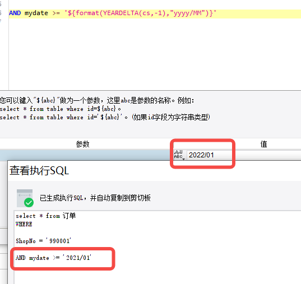Click the id='${abc}' string example hint line
The image size is (301, 284).
pyautogui.click(x=105, y=117)
